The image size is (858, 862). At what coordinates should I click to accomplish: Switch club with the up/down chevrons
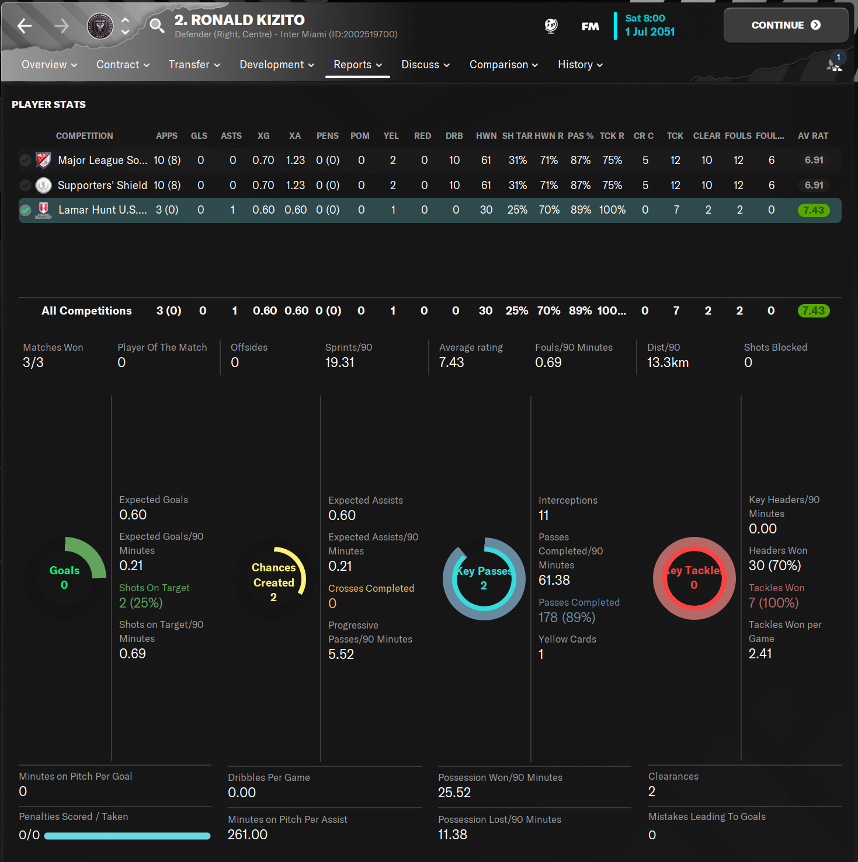[x=125, y=26]
